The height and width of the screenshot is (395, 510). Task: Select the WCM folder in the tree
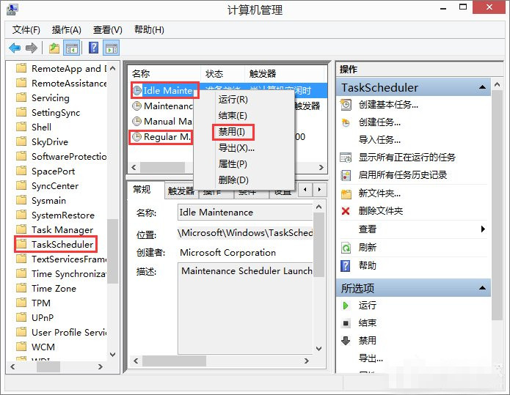(43, 347)
